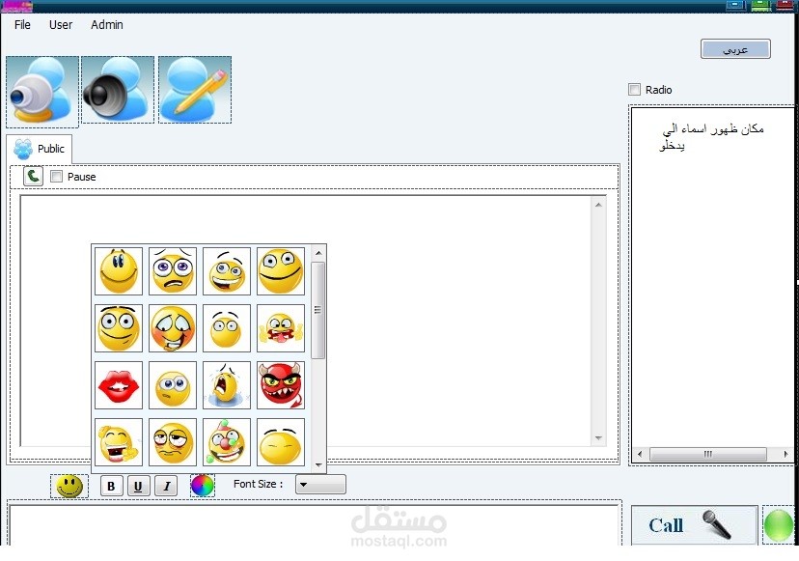Open the rainbow color wheel picker

click(x=203, y=485)
